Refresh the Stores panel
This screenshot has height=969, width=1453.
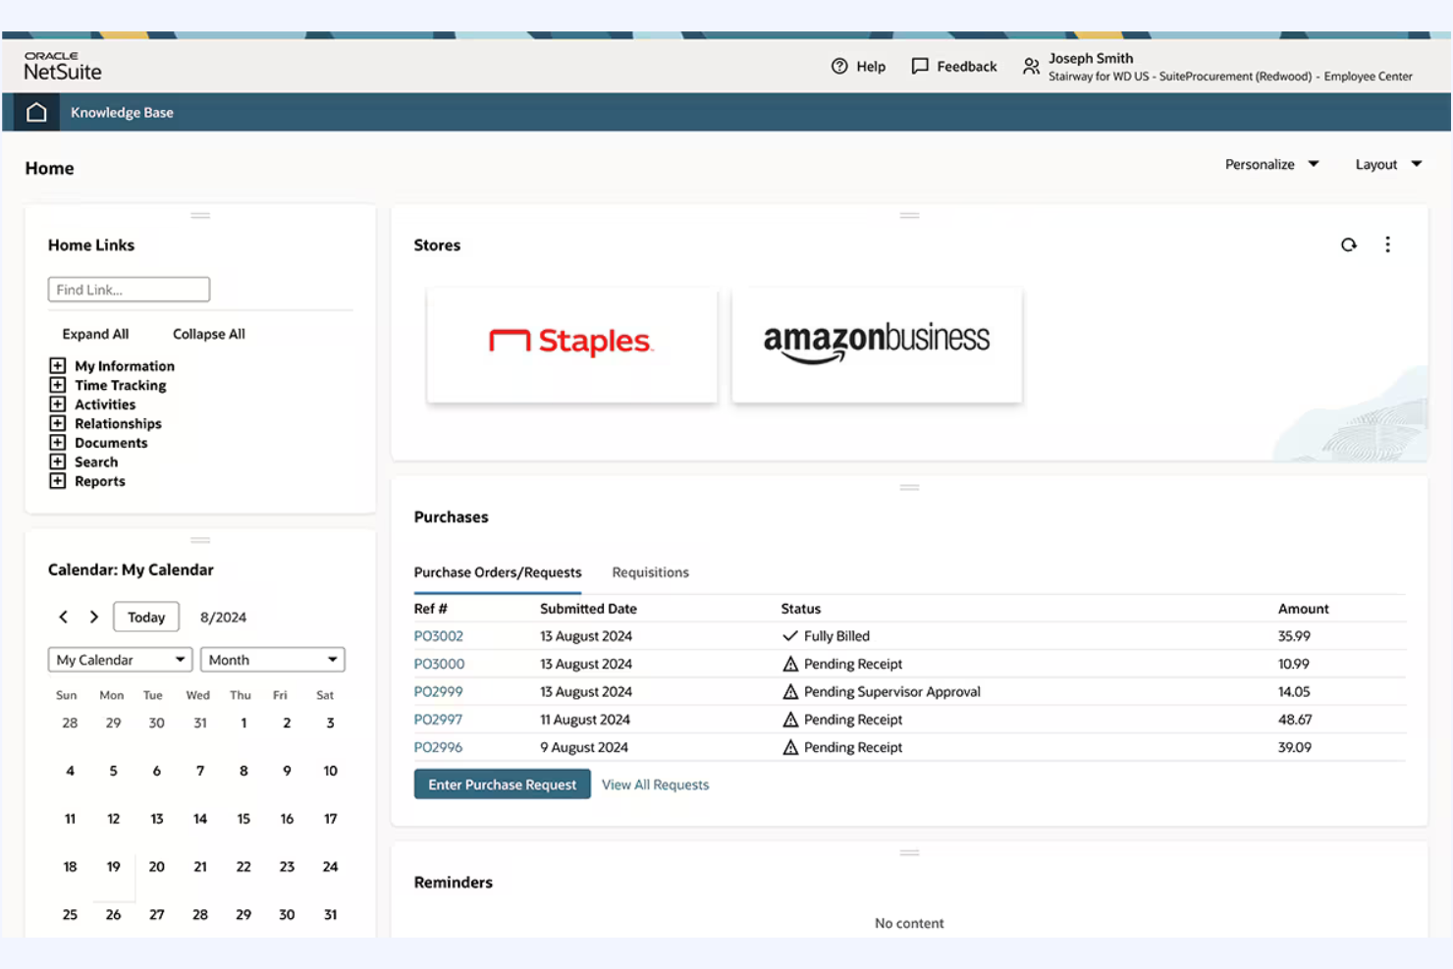pos(1349,244)
